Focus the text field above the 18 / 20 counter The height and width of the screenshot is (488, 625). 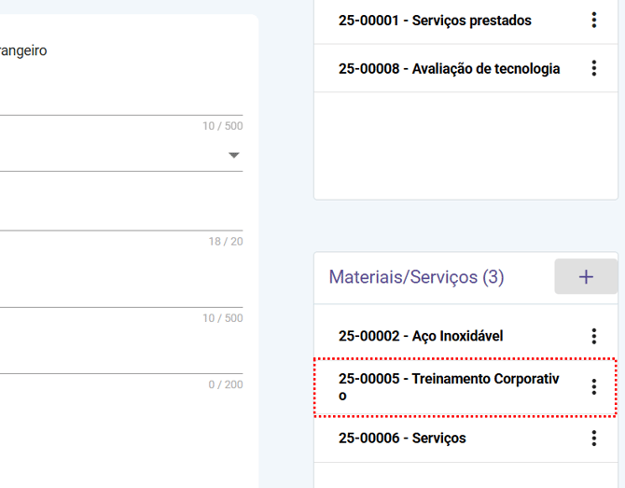[112, 215]
